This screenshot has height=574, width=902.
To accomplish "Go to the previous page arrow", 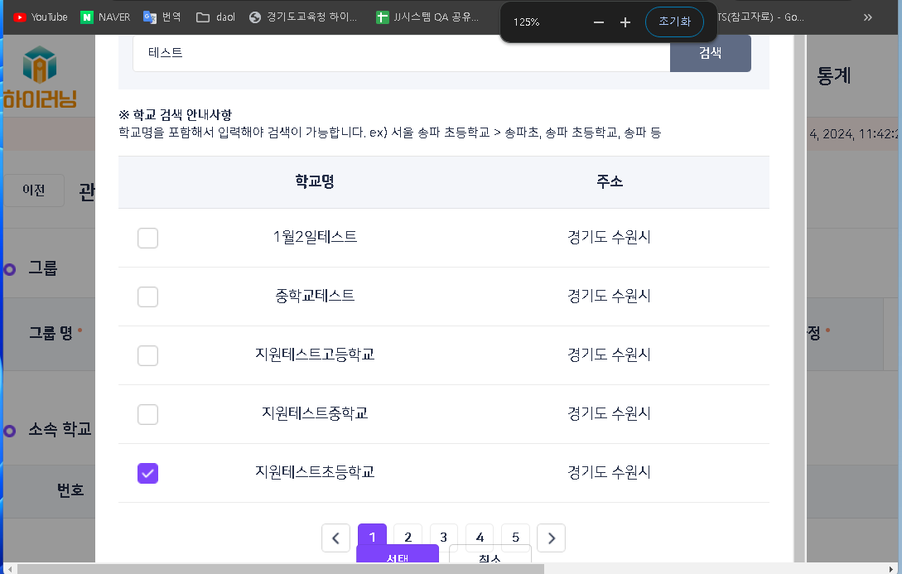I will [335, 538].
